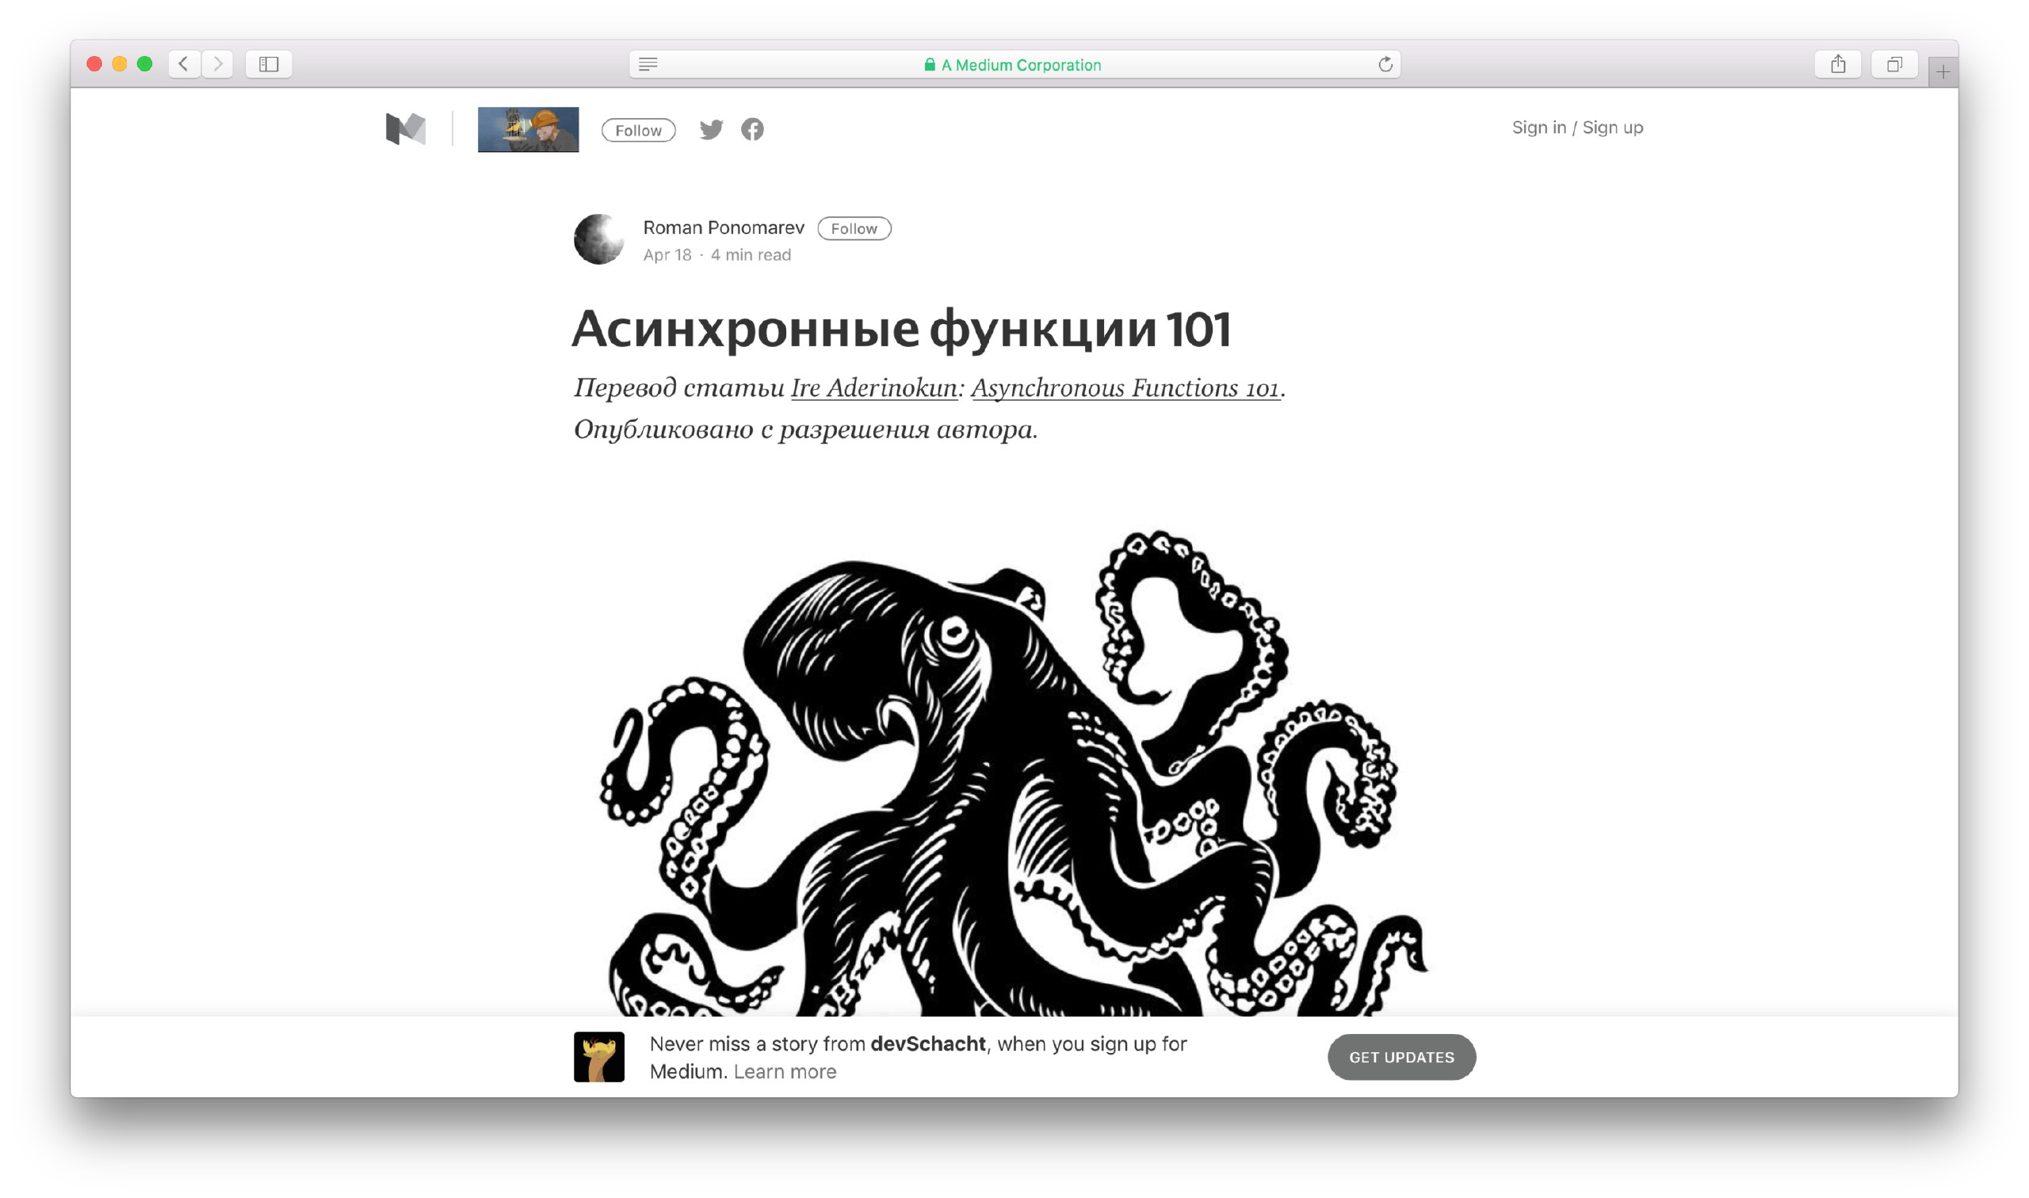This screenshot has height=1198, width=2029.
Task: Click the green lock icon in address bar
Action: (930, 65)
